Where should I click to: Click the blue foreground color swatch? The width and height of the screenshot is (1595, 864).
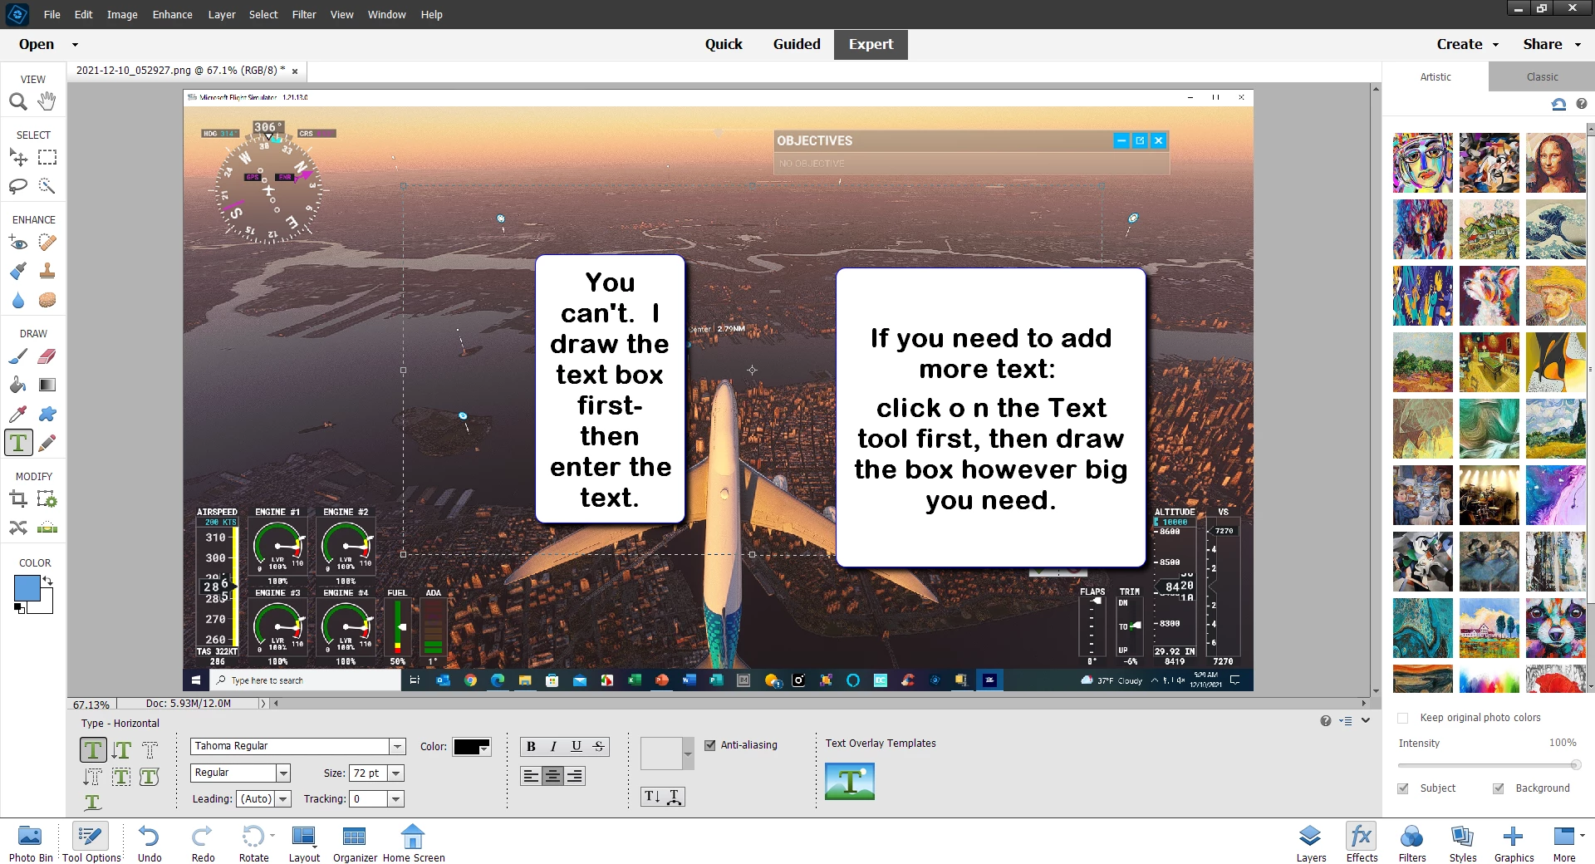(27, 588)
